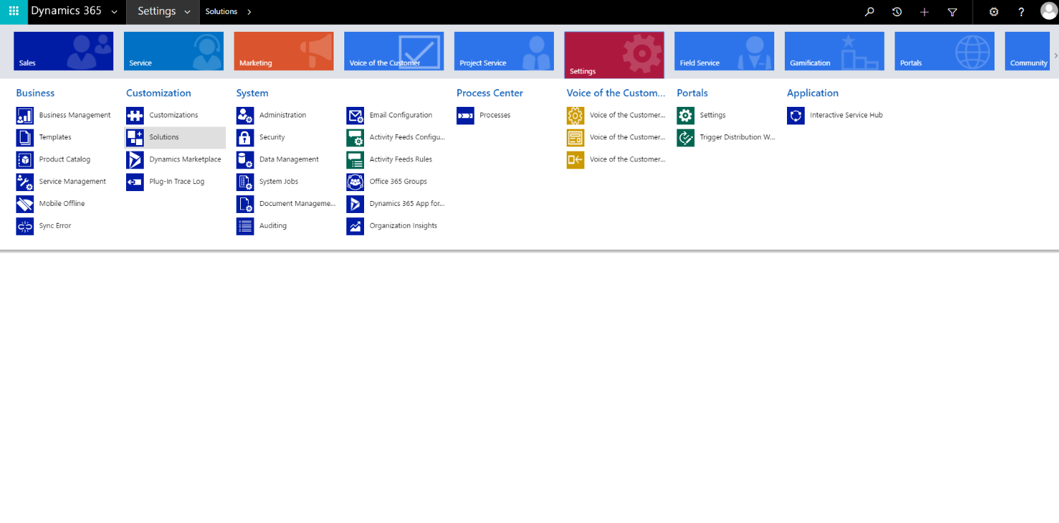Open Data Management icon
Viewport: 1059px width, 523px height.
pyautogui.click(x=245, y=159)
